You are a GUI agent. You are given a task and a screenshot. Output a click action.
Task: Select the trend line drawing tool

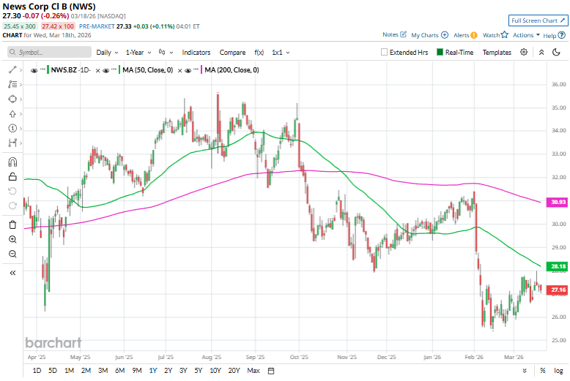click(12, 69)
